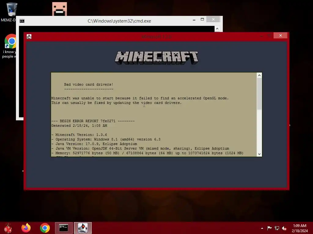Click the muted speaker tray icon

pyautogui.click(x=284, y=228)
